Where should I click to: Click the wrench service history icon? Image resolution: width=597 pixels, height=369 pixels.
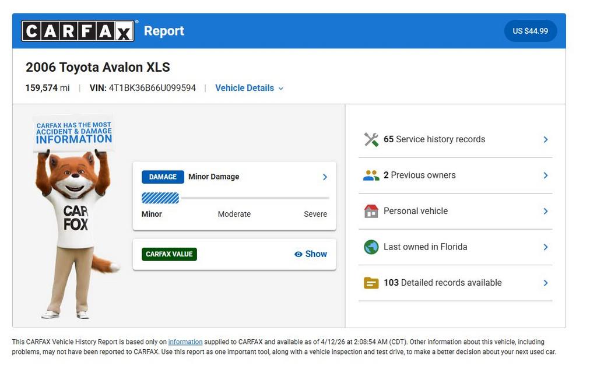pyautogui.click(x=371, y=139)
